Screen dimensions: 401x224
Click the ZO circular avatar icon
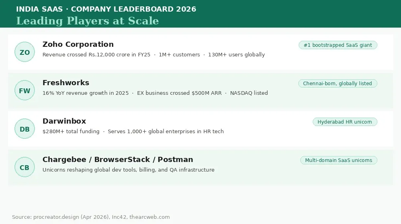(24, 52)
